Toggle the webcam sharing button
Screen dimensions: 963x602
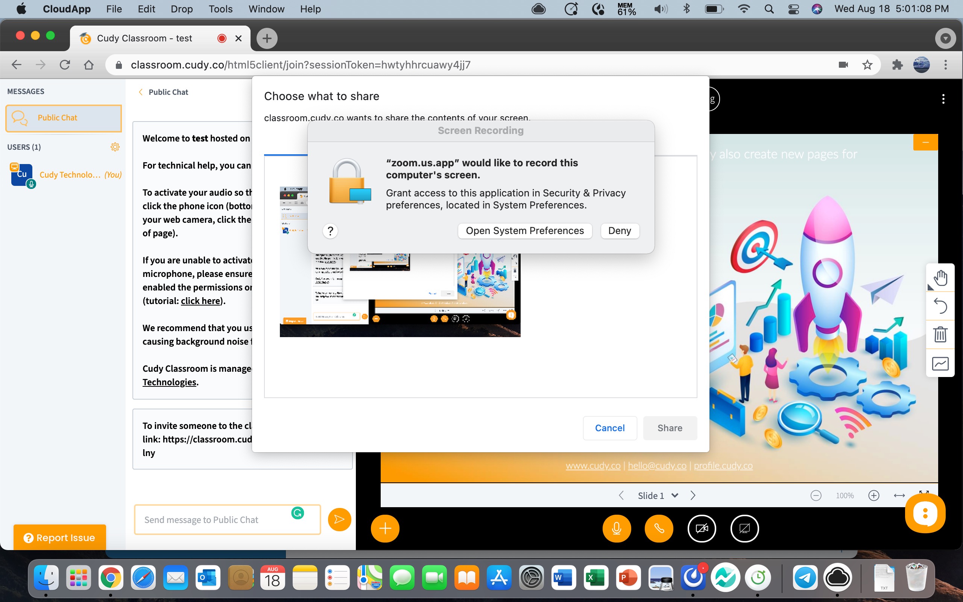pyautogui.click(x=702, y=528)
